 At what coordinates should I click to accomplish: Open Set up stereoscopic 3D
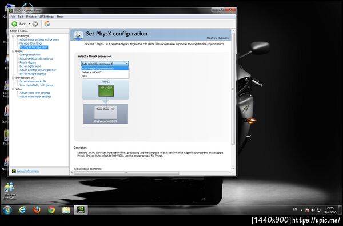[x=33, y=81]
